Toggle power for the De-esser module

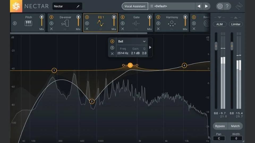point(51,17)
